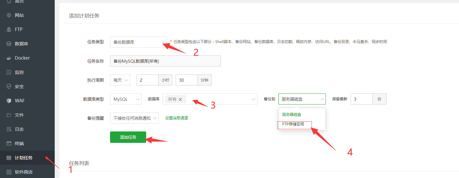The width and height of the screenshot is (459, 178).
Task: Expand the MySQL 数据库类型 dropdown
Action: point(126,99)
